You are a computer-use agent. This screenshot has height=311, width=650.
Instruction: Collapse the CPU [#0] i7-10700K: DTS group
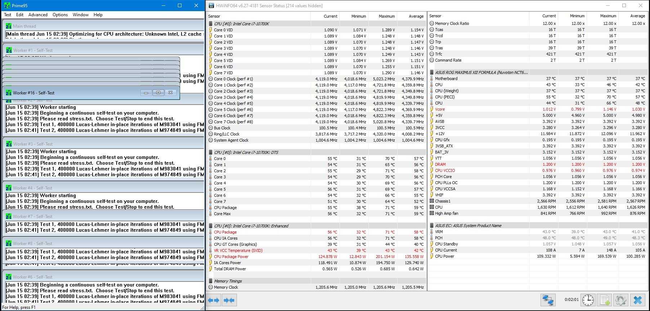coord(211,152)
